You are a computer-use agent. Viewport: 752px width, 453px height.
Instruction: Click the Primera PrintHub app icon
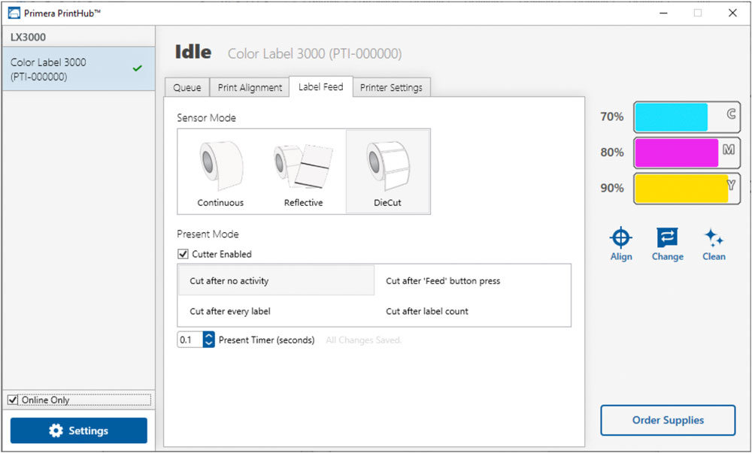click(x=14, y=13)
